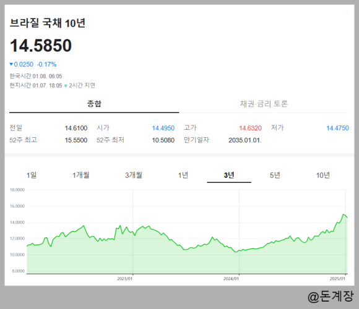Screen dimensions: 359x309
Task: Click the green delay status dot
Action: tap(66, 86)
